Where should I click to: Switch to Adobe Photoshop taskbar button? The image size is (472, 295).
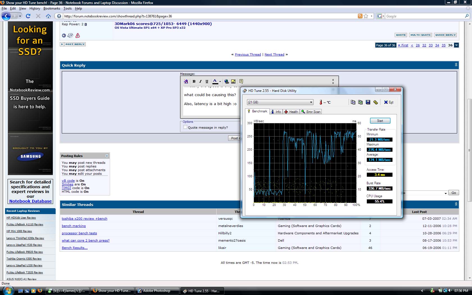(157, 291)
